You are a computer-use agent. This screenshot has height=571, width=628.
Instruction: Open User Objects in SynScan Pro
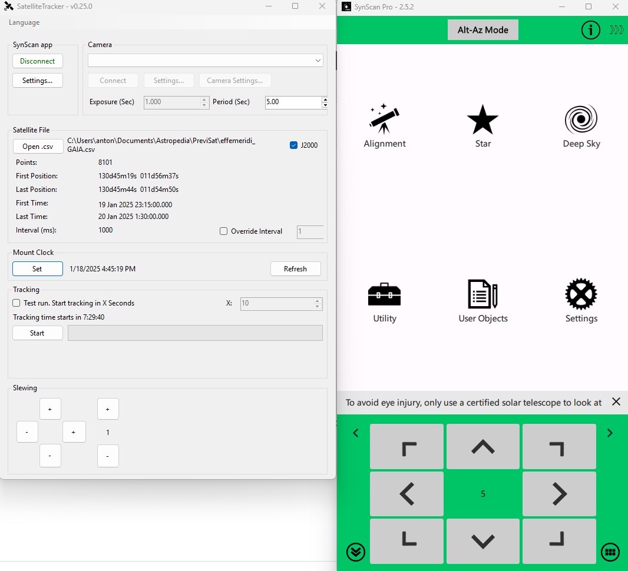pos(483,301)
